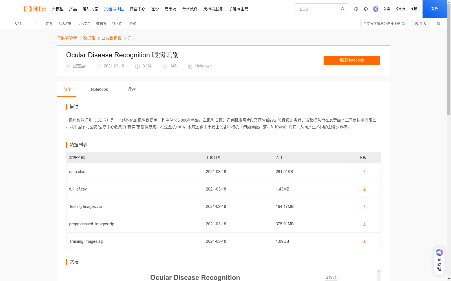Open the 合作伙伴 menu item

tap(190, 9)
